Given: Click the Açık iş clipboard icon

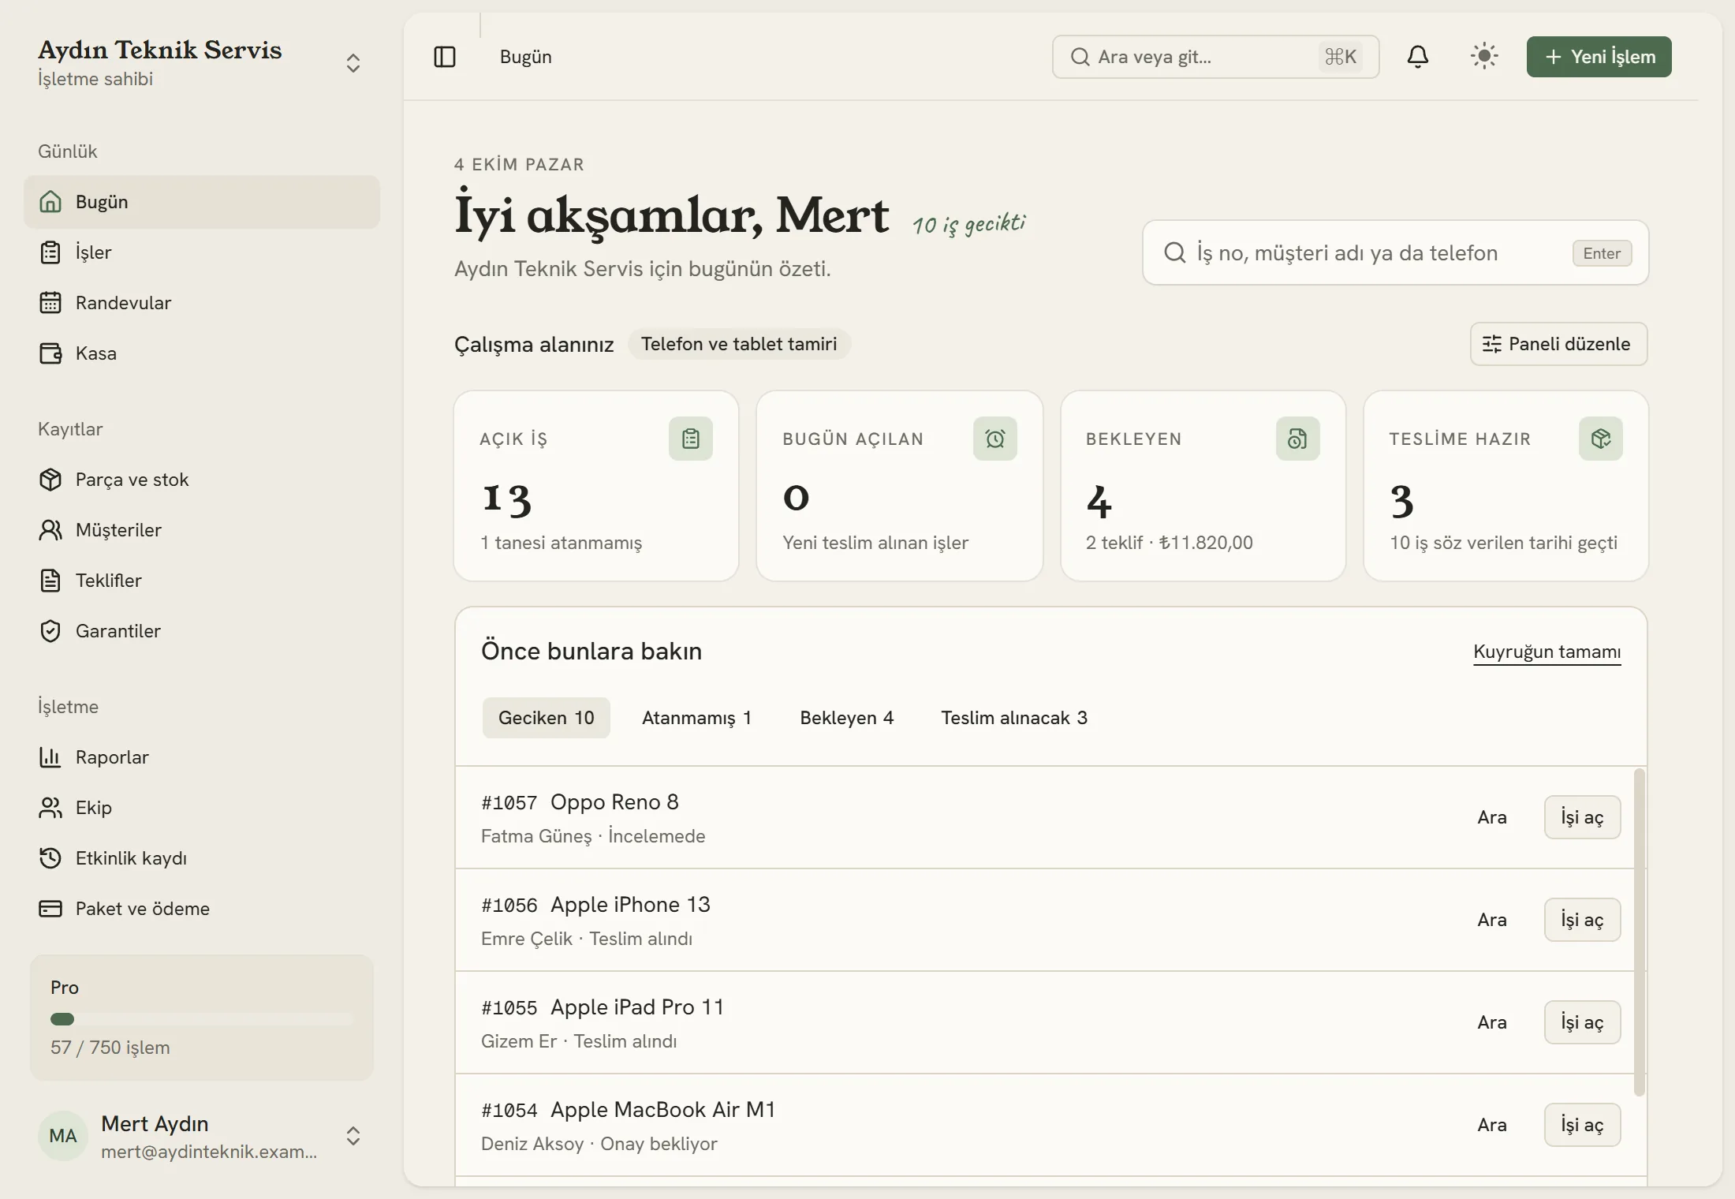Looking at the screenshot, I should [691, 439].
